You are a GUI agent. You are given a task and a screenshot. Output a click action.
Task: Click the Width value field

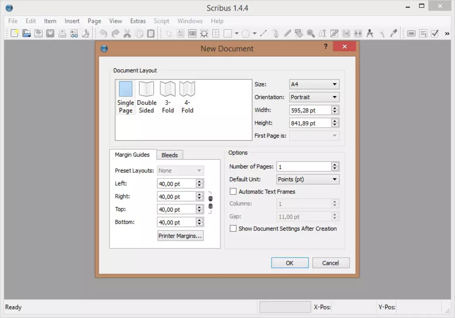[310, 110]
